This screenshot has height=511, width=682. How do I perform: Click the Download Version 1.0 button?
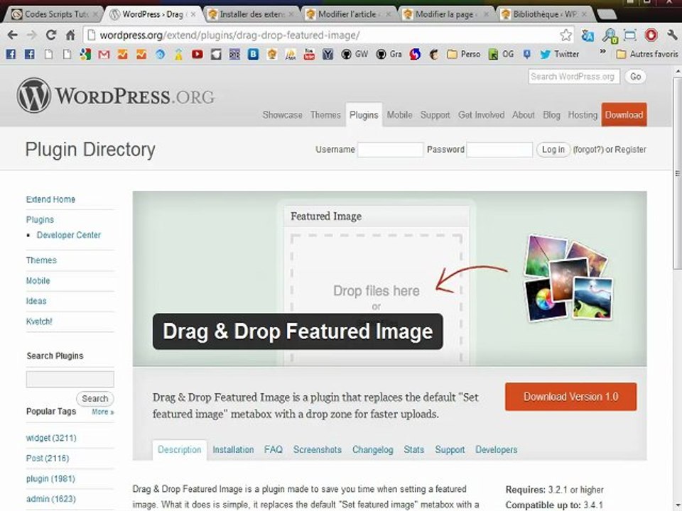click(x=570, y=397)
